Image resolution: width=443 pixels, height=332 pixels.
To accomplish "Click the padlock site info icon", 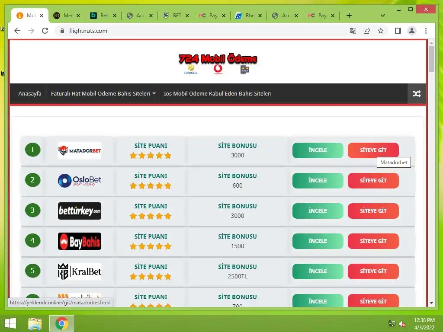I will point(62,31).
